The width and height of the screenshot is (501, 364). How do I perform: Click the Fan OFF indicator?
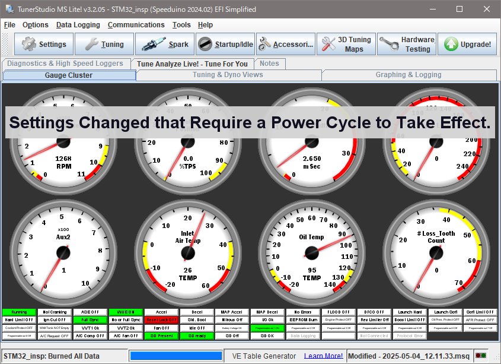(161, 328)
